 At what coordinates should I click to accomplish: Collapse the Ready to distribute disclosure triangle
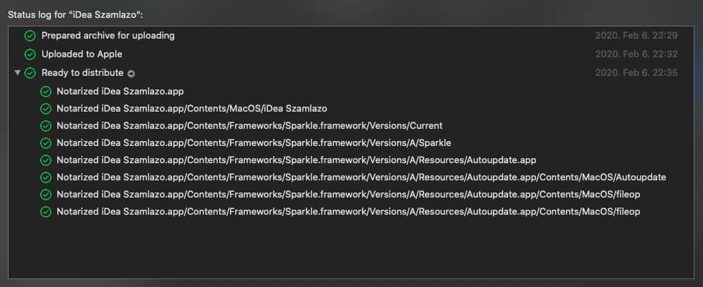(x=17, y=72)
